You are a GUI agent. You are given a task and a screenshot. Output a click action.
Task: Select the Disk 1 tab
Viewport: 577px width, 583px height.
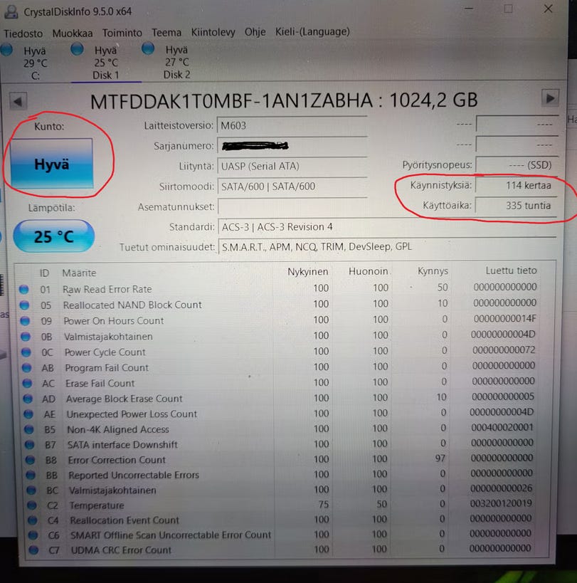tap(105, 63)
